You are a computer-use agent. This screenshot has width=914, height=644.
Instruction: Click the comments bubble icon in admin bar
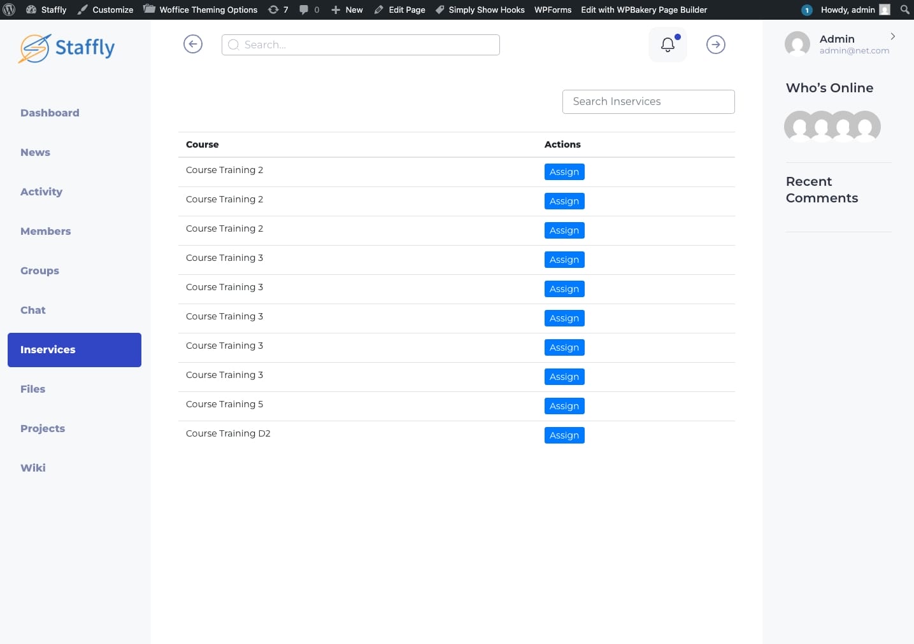click(309, 10)
